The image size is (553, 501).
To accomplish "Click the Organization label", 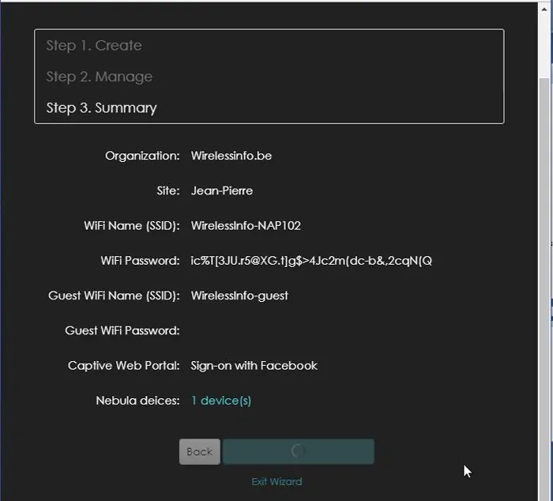I will [142, 156].
